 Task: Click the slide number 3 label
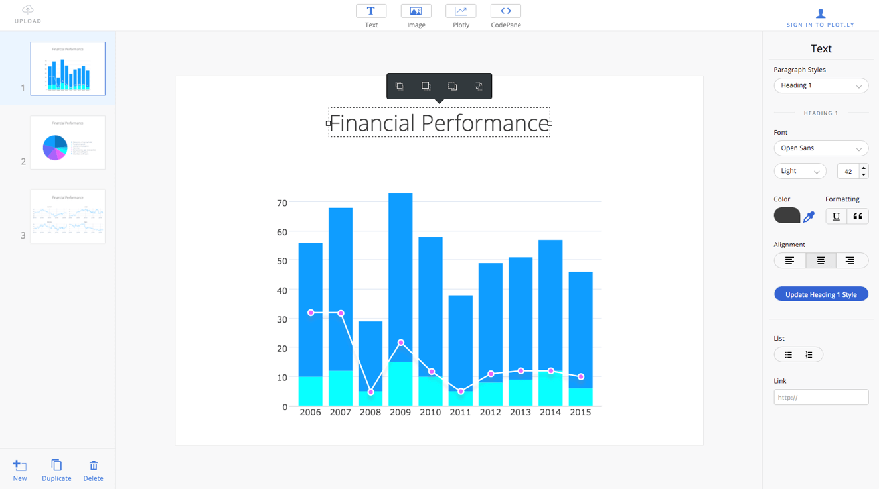[23, 235]
